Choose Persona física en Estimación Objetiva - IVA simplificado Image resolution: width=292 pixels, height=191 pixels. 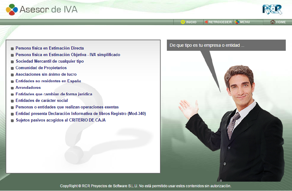point(68,55)
